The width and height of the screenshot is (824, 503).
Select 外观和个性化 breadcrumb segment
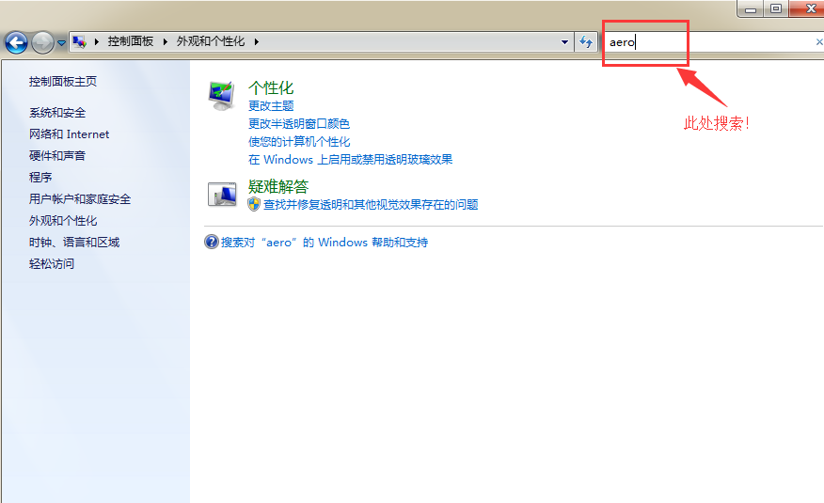tap(210, 41)
